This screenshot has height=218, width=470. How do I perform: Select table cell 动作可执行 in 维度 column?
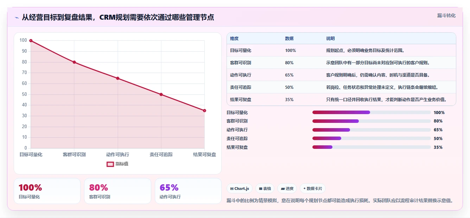click(x=241, y=75)
